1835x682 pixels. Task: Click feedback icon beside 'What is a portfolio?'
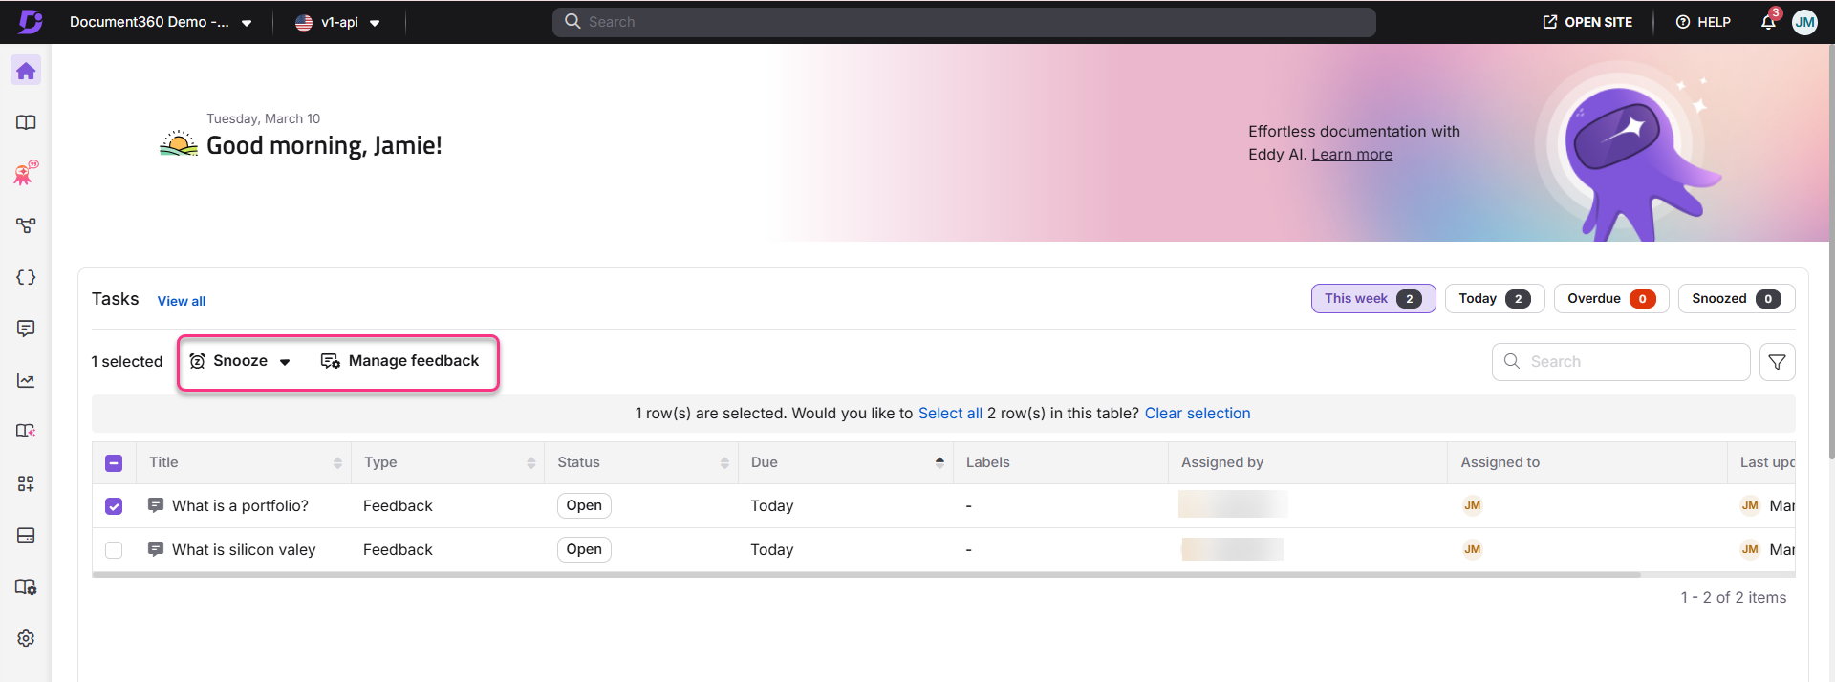click(x=156, y=505)
